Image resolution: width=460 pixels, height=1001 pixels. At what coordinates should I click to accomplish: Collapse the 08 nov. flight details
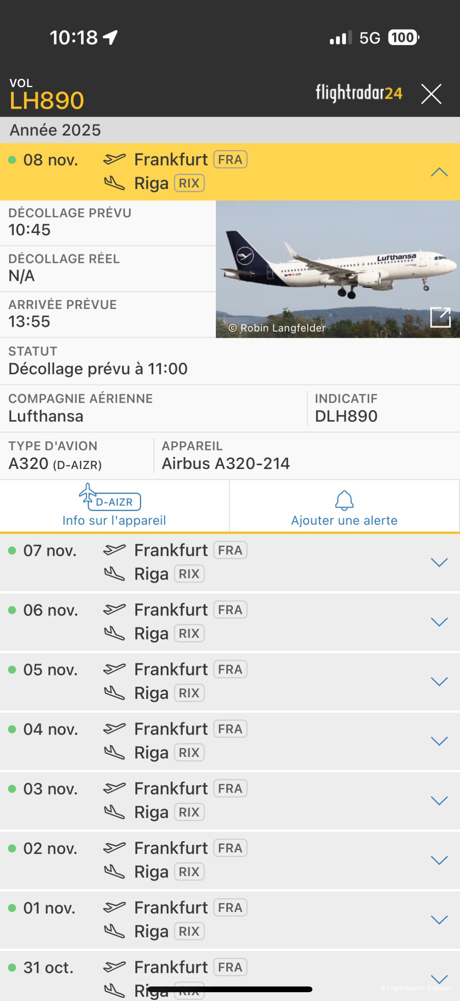439,172
